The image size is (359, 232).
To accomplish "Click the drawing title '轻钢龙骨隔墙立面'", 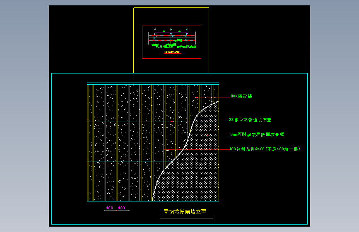I will pyautogui.click(x=185, y=211).
